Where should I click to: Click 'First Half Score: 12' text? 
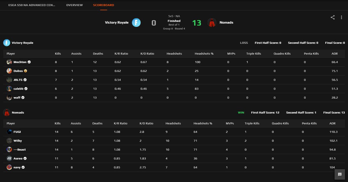(x=265, y=113)
